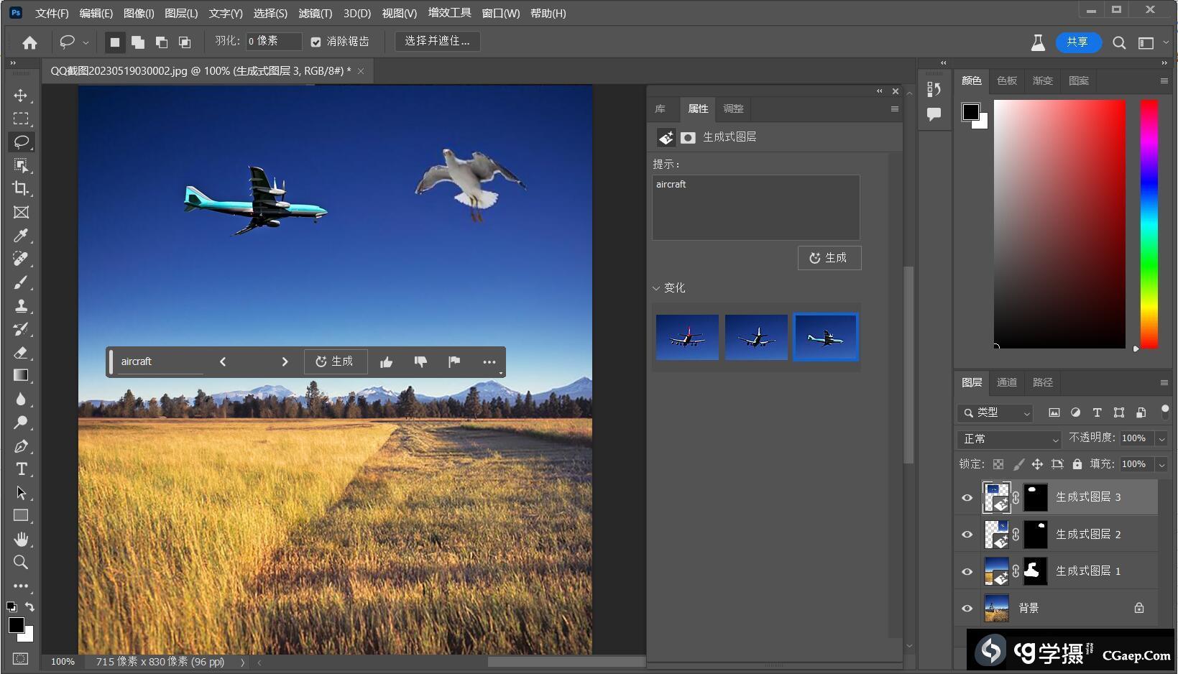Screen dimensions: 1178x674
Task: Open the 滤镜(T) menu
Action: (x=315, y=13)
